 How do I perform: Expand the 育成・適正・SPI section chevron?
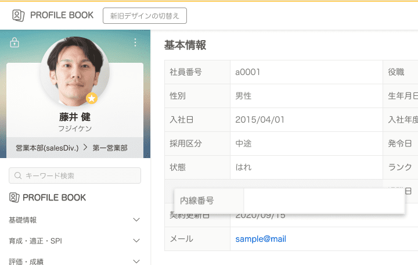[136, 241]
